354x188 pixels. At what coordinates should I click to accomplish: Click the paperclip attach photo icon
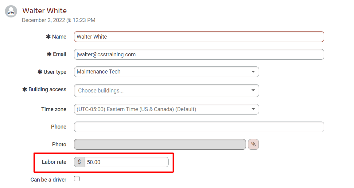pos(253,144)
